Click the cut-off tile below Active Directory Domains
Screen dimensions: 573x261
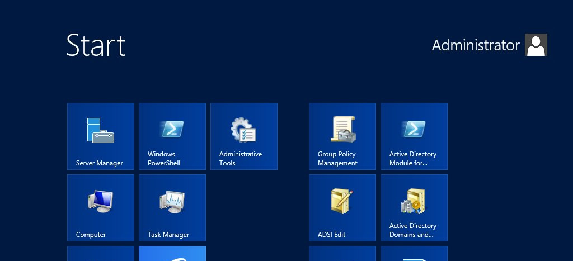(414, 254)
